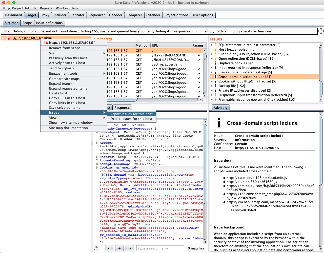Click the previous match < button

click(109, 248)
